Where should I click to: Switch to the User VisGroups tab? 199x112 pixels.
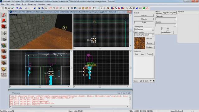tap(136, 54)
